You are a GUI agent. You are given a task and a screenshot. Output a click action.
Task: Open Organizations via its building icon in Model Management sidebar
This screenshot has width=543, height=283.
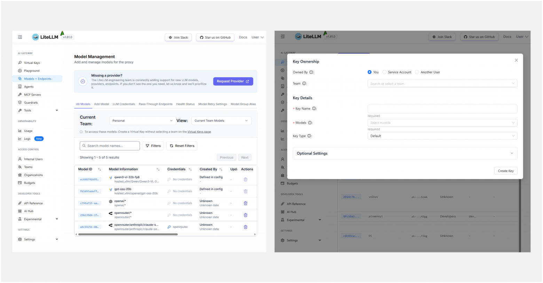pos(20,175)
